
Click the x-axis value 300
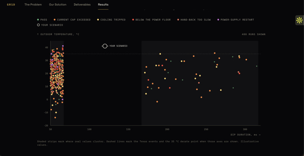245,130
